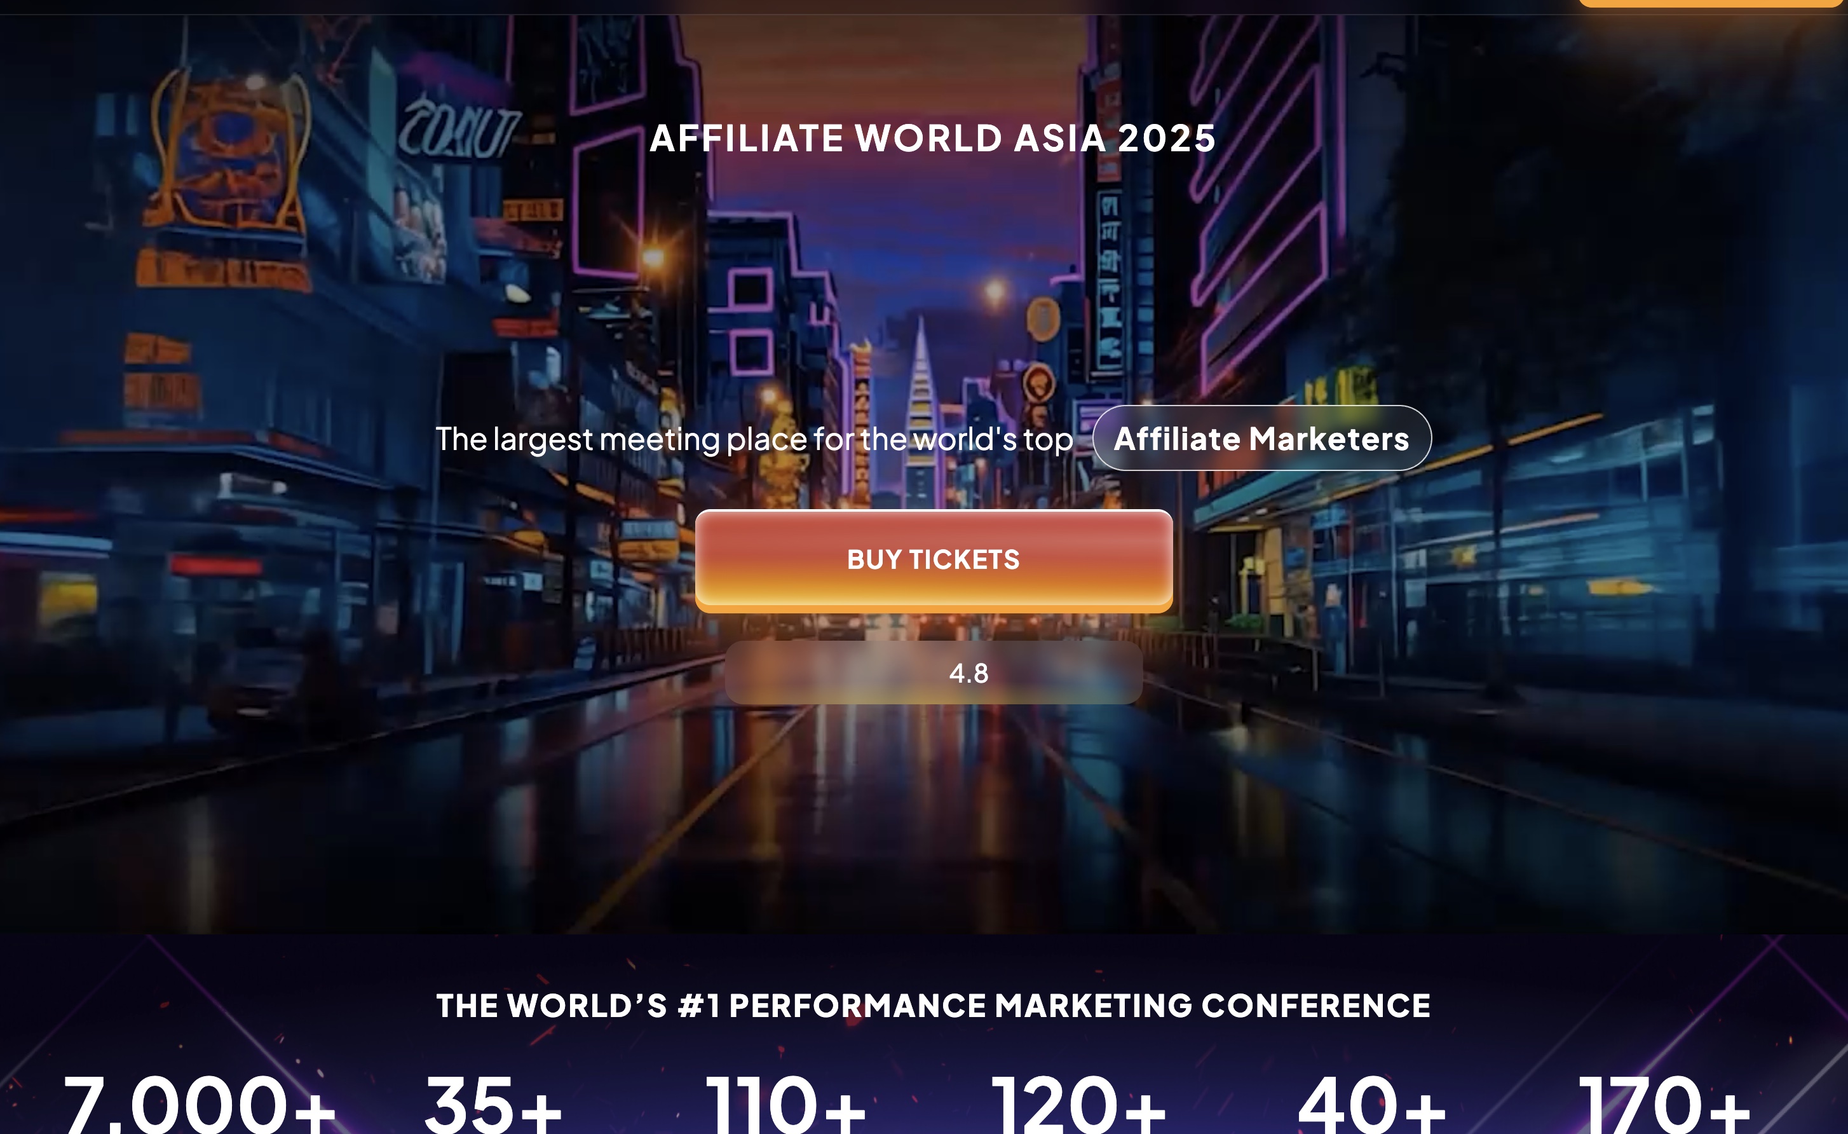Click the #1 Performance Marketing Conference heading
Image resolution: width=1848 pixels, height=1134 pixels.
coord(933,1006)
